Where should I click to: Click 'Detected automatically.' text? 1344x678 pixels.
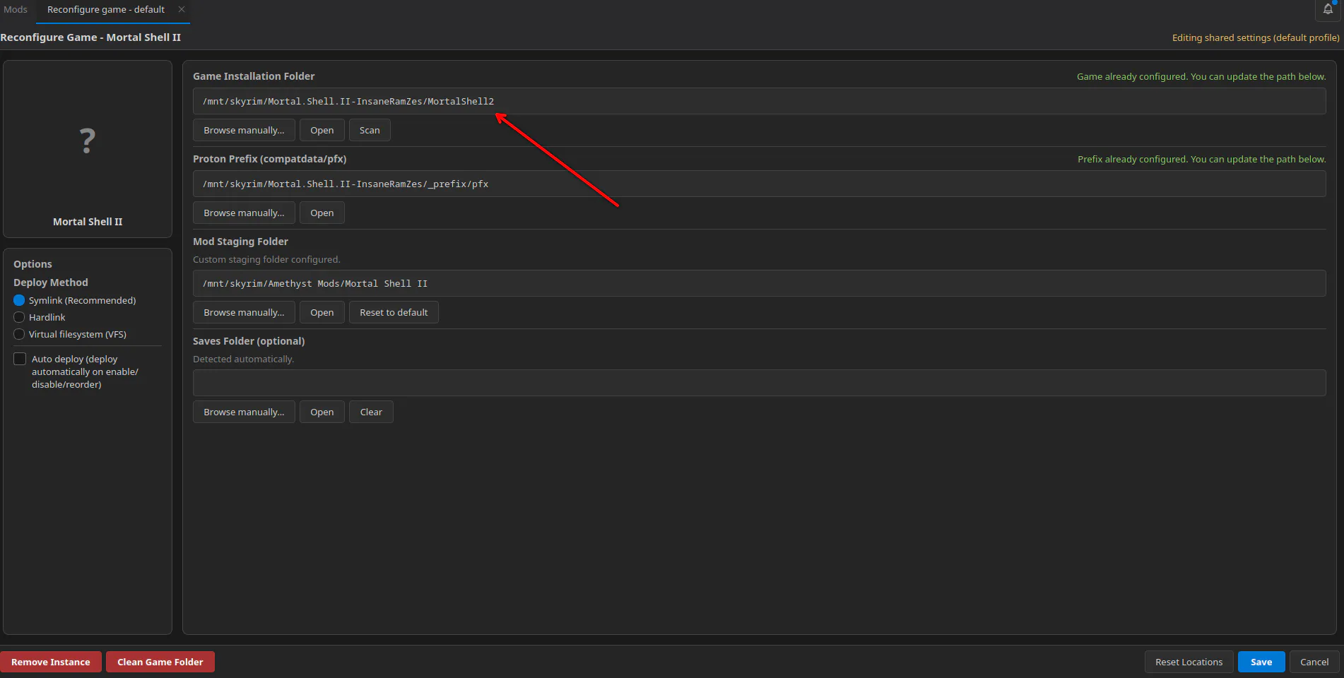tap(243, 359)
